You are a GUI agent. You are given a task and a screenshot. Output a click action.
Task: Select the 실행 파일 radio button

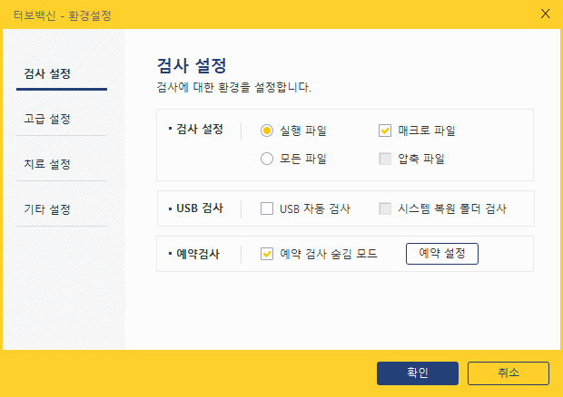(267, 131)
